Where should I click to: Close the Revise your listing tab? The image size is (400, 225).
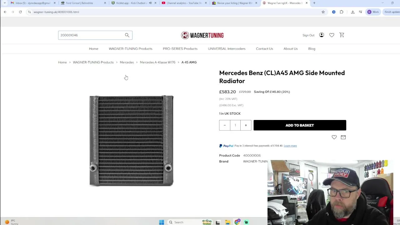(x=256, y=3)
